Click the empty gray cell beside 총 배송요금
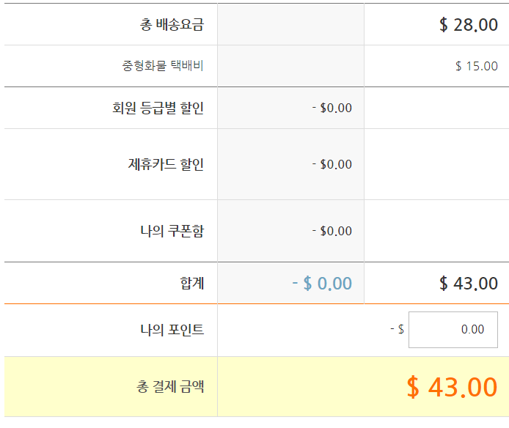 290,25
